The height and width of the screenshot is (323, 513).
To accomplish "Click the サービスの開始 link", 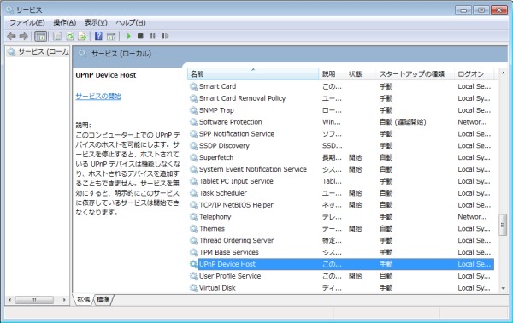I will click(x=98, y=97).
